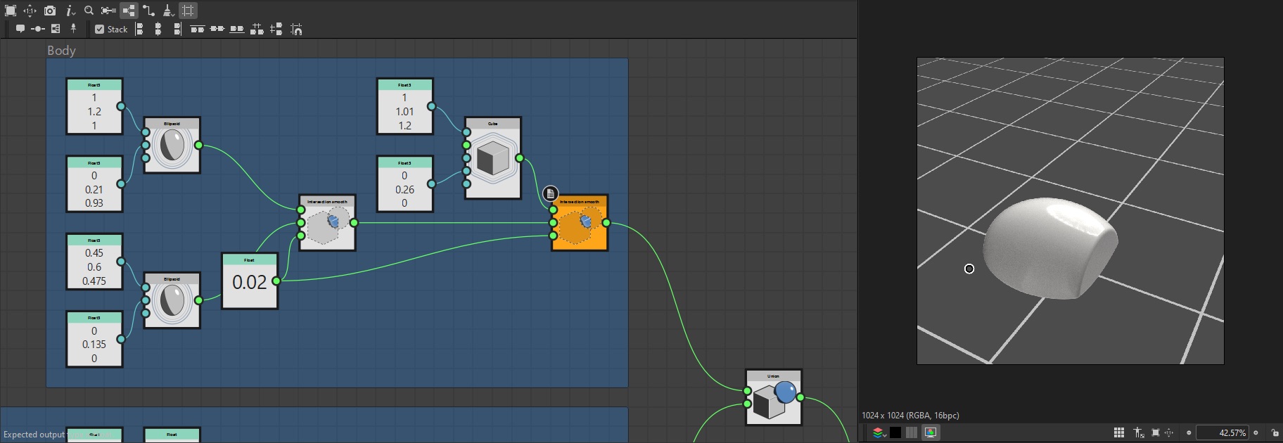Click the magnifier search icon in graph toolbar
Viewport: 1283px width, 443px height.
(89, 11)
